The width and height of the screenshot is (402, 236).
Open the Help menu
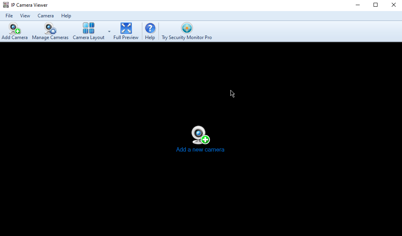[66, 15]
